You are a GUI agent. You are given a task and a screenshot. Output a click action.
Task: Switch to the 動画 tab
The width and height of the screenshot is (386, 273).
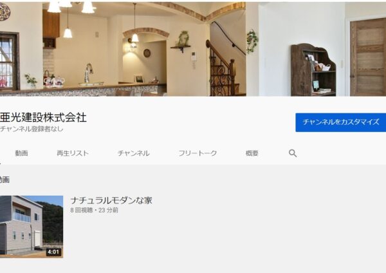pyautogui.click(x=21, y=153)
